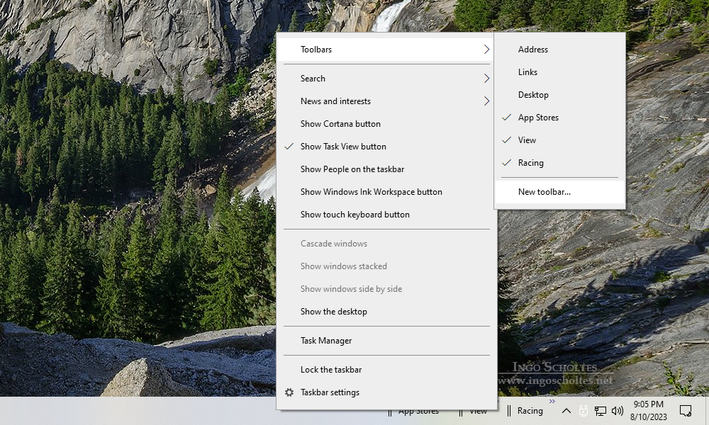Open News and interests menu entry
This screenshot has width=709, height=425.
[386, 101]
